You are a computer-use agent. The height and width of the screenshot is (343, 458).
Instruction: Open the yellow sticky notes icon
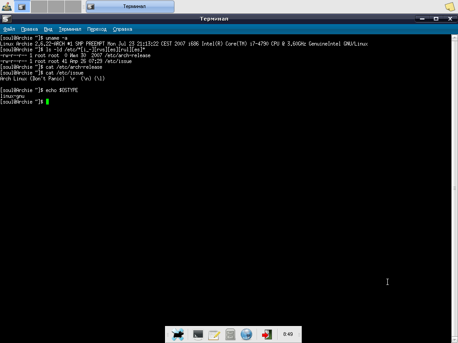tap(450, 7)
